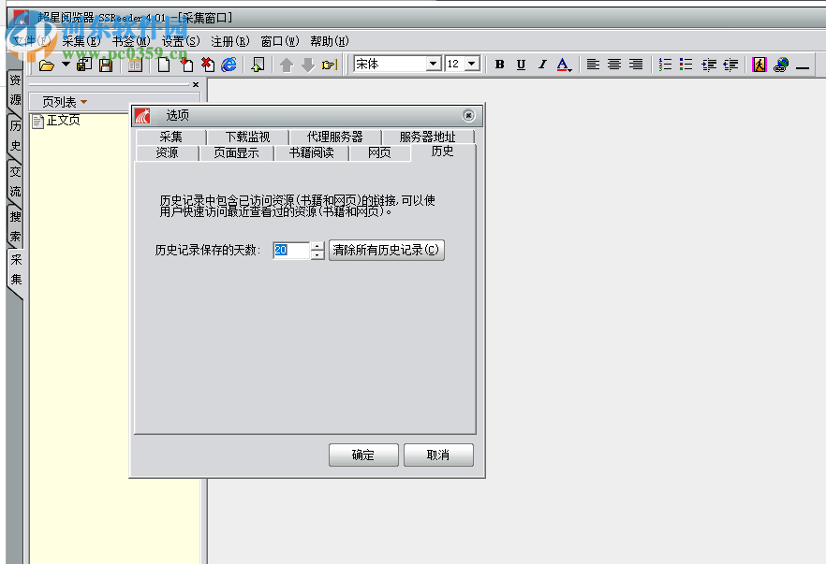Open the 书签(M) menu
Image resolution: width=826 pixels, height=564 pixels.
[131, 41]
